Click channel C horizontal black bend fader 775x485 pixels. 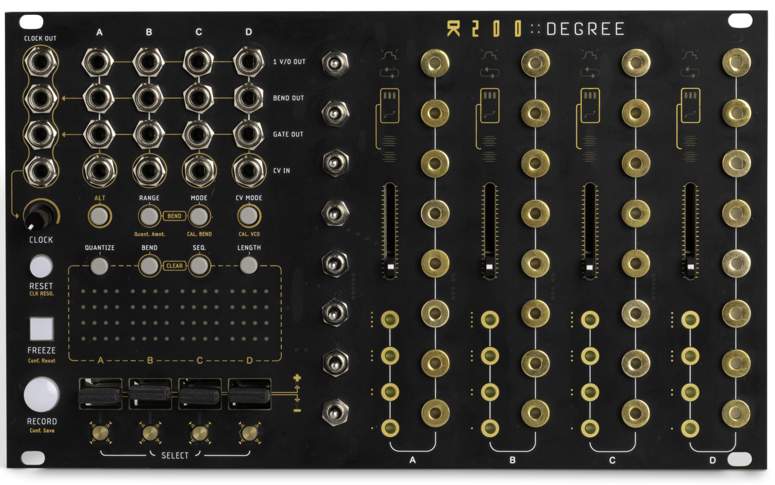pyautogui.click(x=199, y=395)
